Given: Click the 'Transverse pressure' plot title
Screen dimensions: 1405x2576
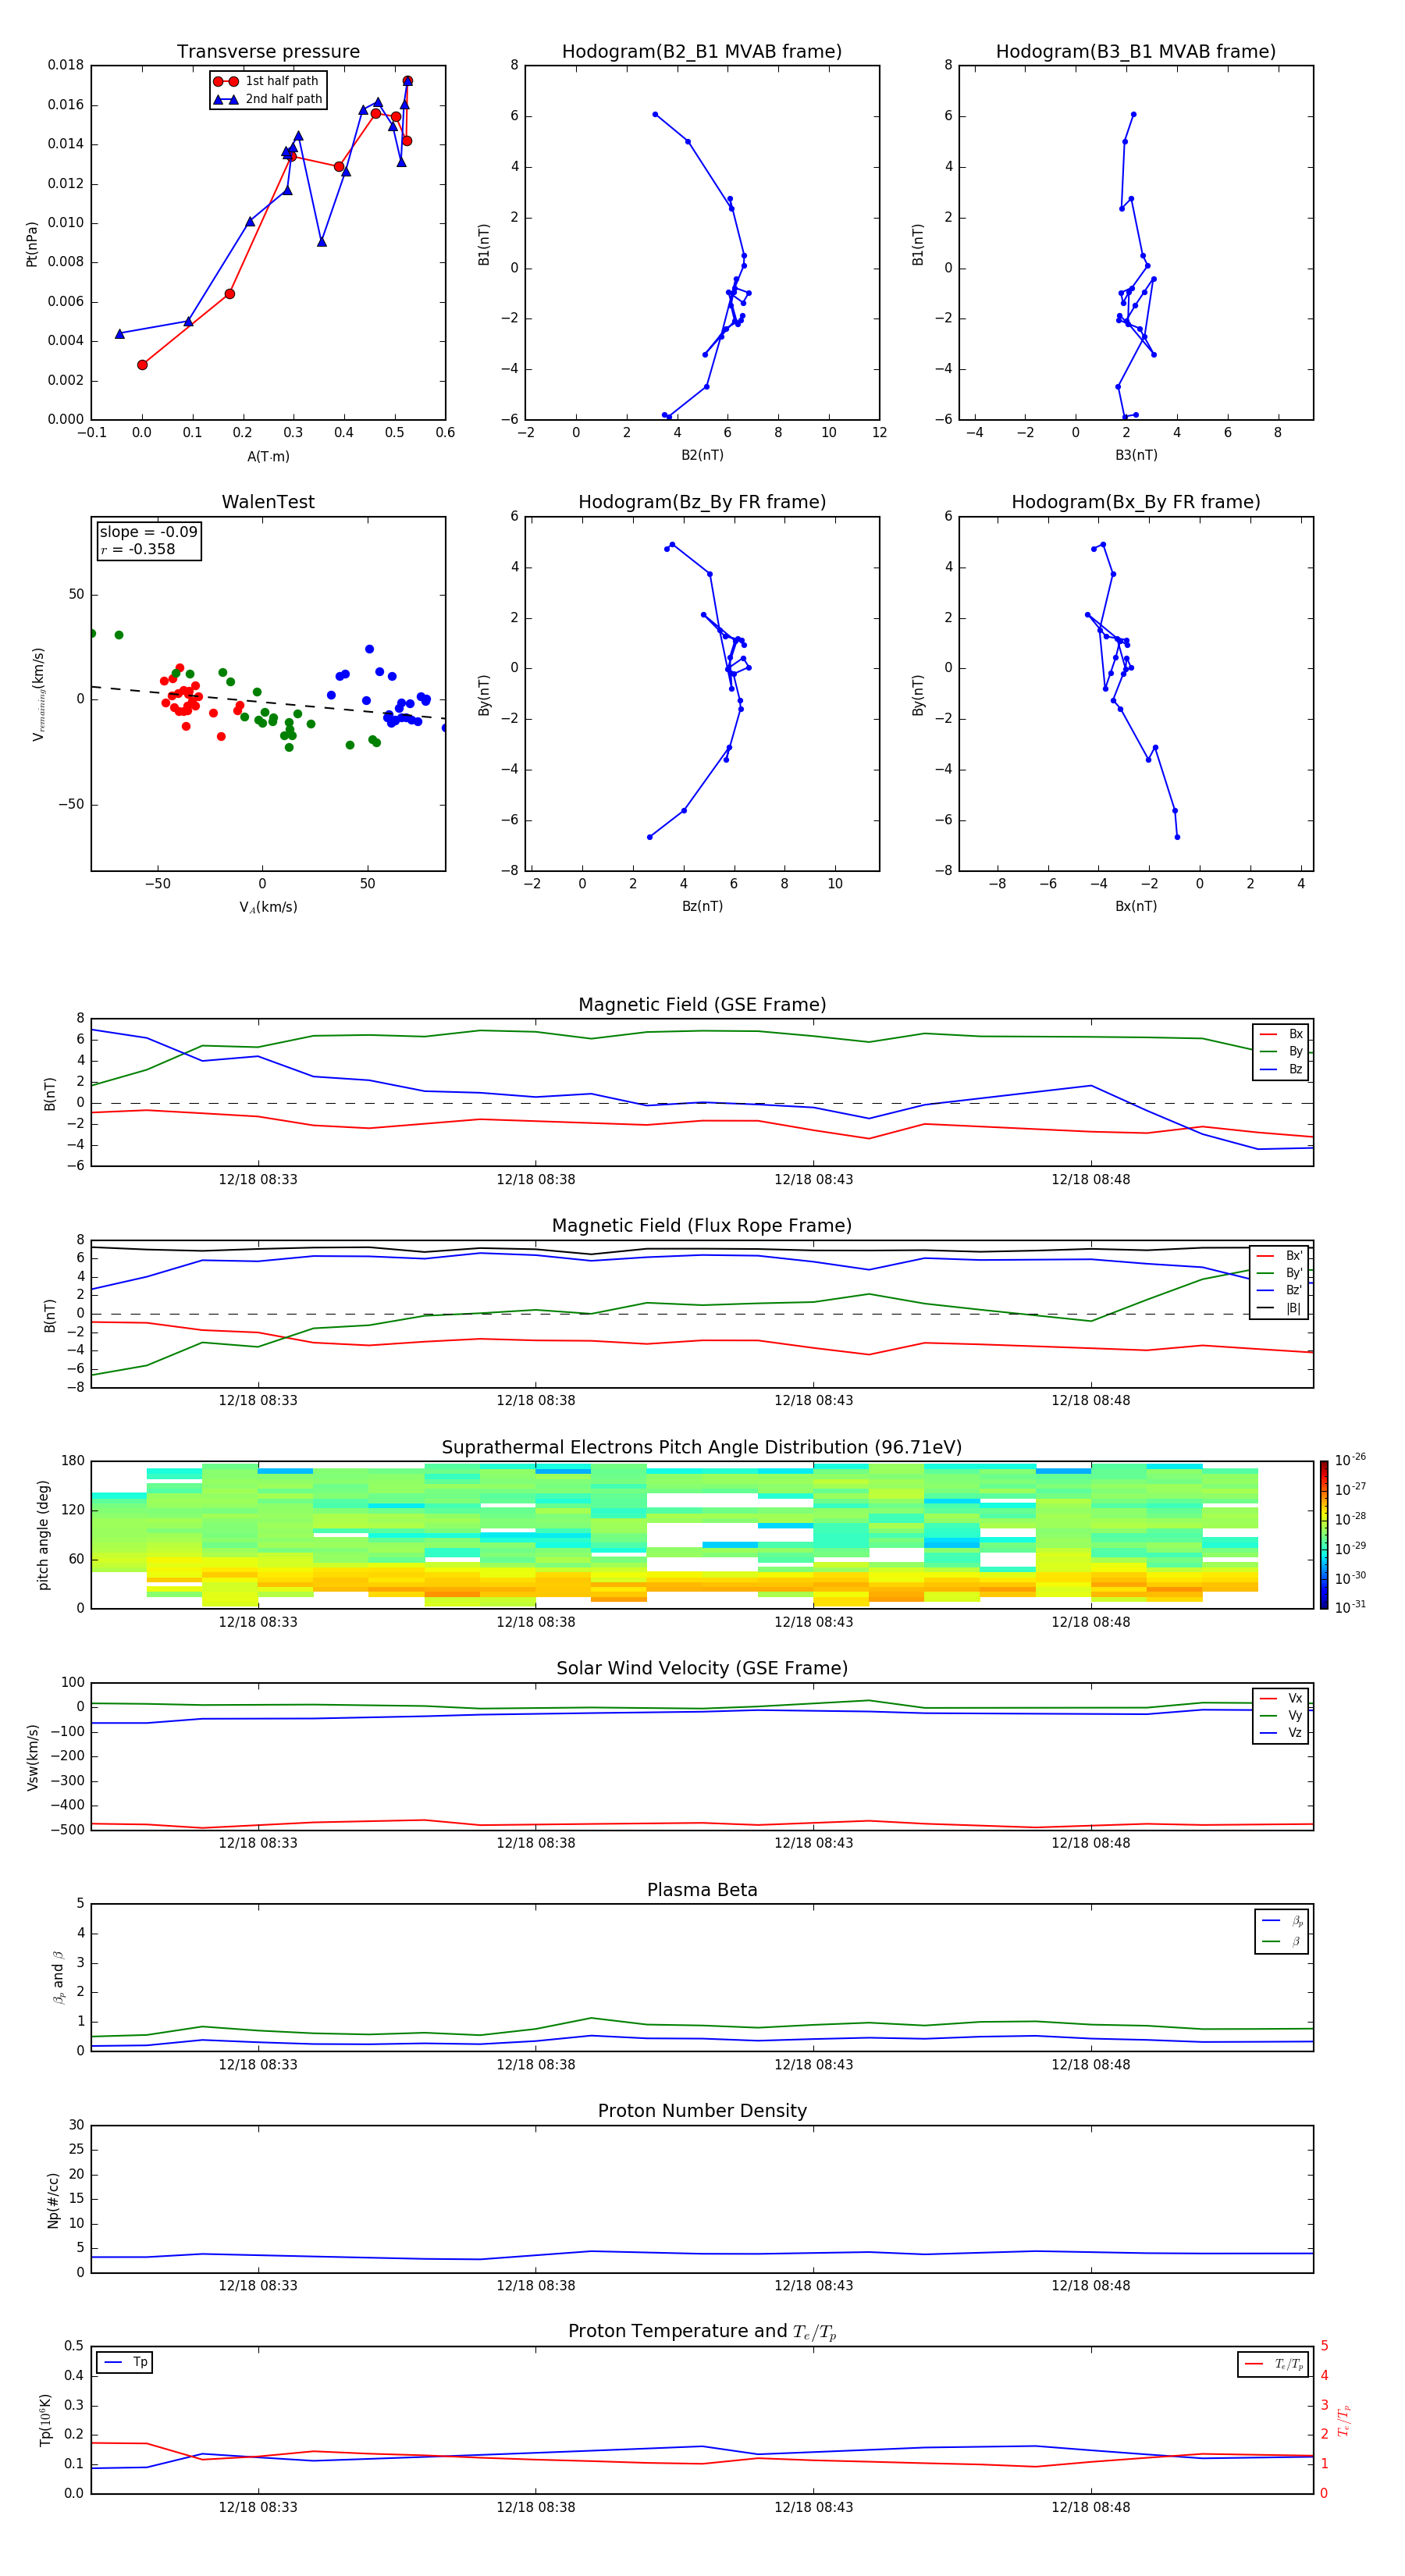Looking at the screenshot, I should coord(268,51).
